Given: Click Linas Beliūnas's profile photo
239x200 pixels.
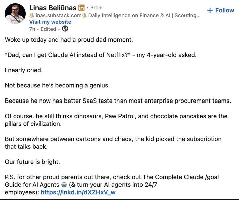Looking at the screenshot, I should pyautogui.click(x=15, y=14).
